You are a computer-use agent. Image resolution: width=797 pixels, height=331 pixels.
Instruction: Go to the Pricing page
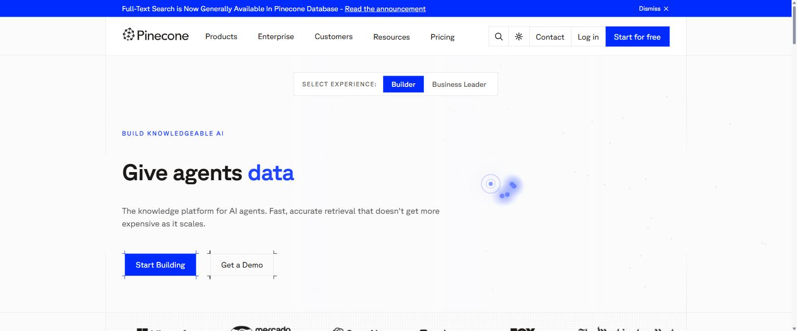[x=442, y=37]
